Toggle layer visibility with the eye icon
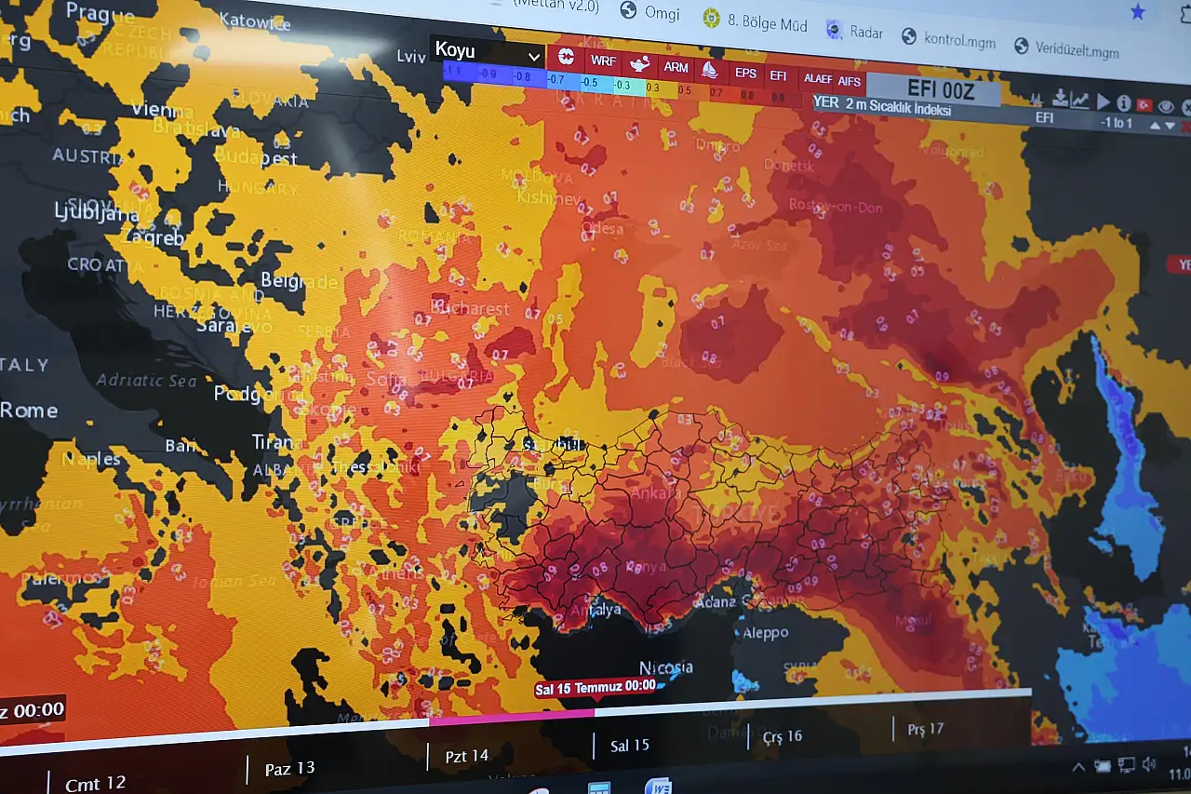1191x794 pixels. pos(1166,107)
